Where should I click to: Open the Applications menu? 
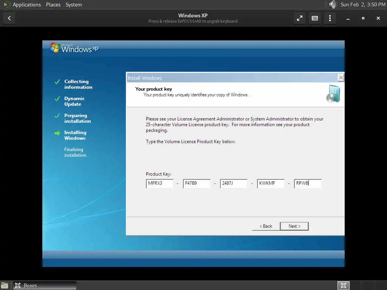click(x=27, y=5)
